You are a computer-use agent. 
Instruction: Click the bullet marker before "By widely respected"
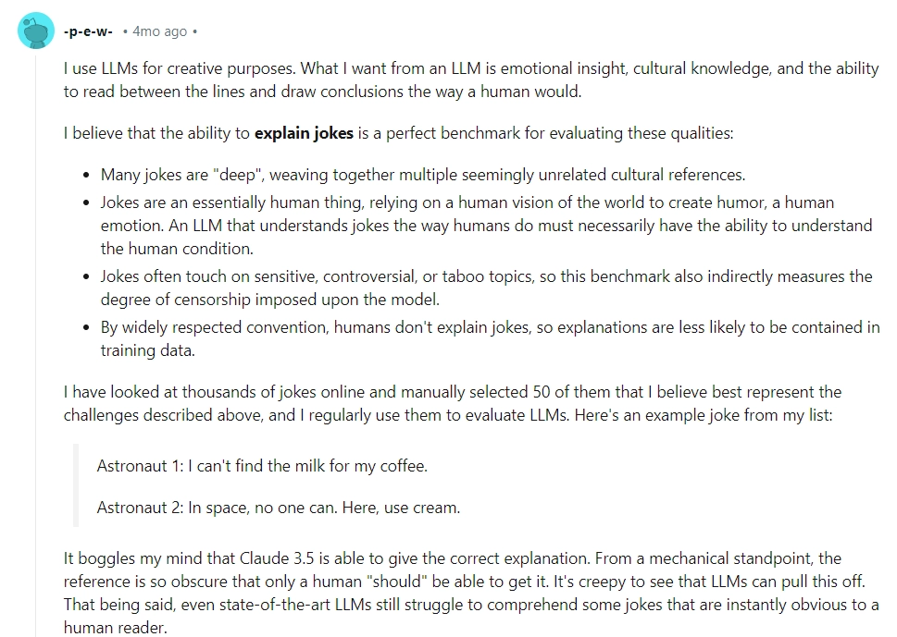86,327
